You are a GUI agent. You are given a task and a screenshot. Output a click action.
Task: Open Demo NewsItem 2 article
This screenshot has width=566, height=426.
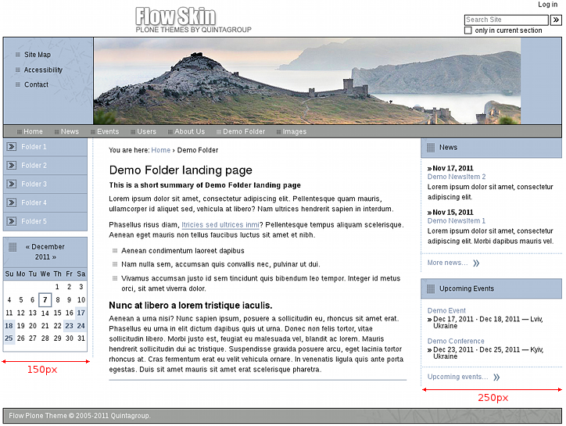pyautogui.click(x=456, y=177)
